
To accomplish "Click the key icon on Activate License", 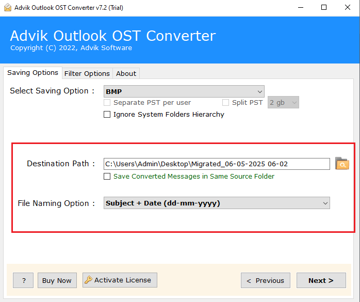I will (88, 280).
